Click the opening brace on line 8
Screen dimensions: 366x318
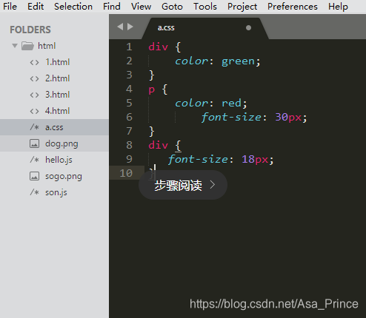178,146
